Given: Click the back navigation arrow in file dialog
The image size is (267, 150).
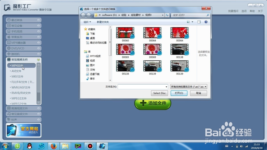Looking at the screenshot, I should point(83,15).
